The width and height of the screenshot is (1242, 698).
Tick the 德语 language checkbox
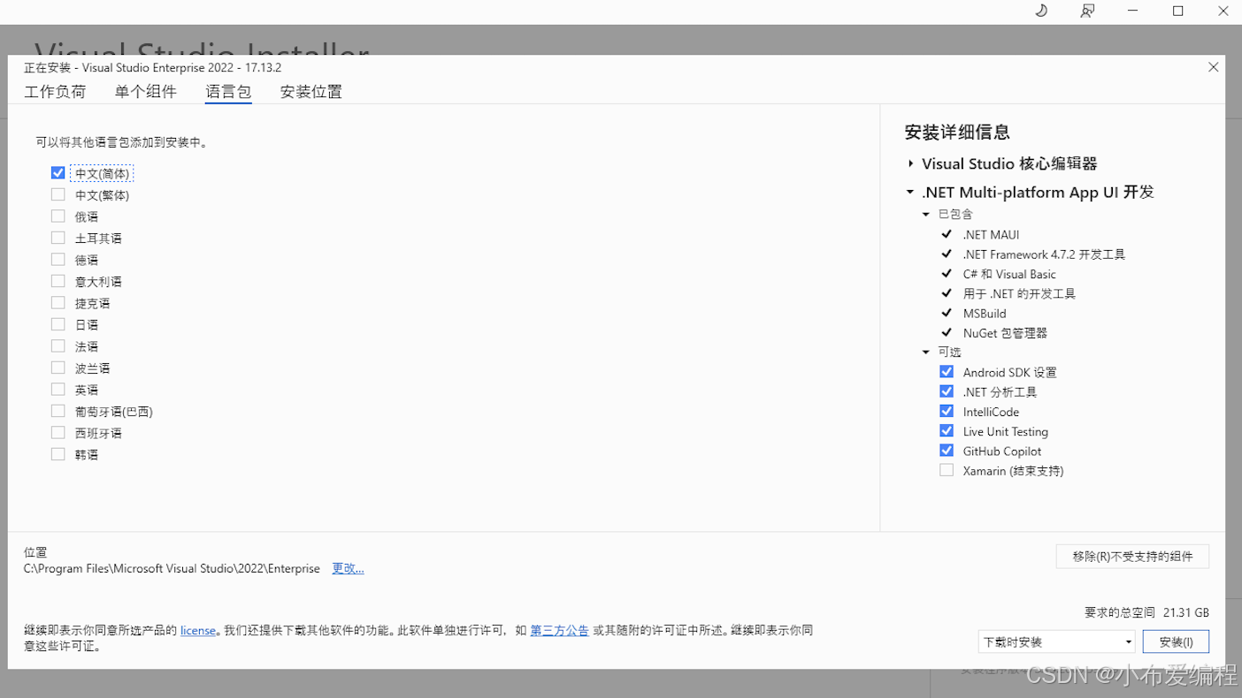click(58, 260)
